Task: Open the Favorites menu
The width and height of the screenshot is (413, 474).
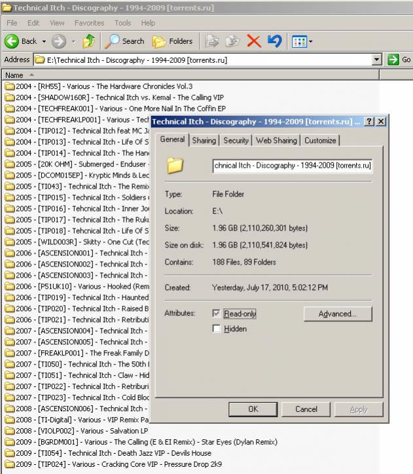Action: [89, 23]
